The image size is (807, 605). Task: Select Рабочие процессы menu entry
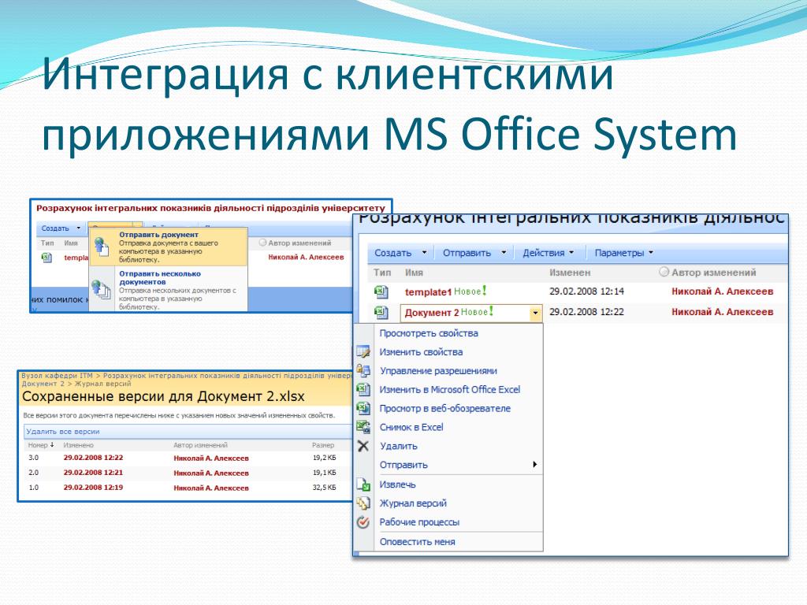click(419, 521)
